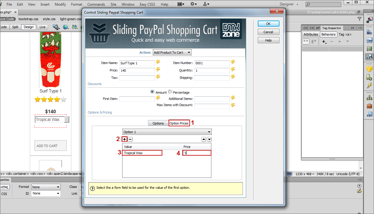Screen dimensions: 374x214
Task: Click the Price cell containing 5
Action: pyautogui.click(x=197, y=153)
